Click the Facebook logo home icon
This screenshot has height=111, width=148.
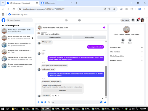pyautogui.click(x=4, y=20)
